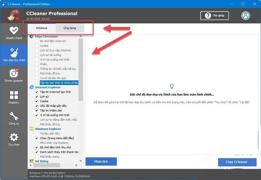Click the version v5.90.9443 label
The height and width of the screenshot is (180, 261).
38,19
